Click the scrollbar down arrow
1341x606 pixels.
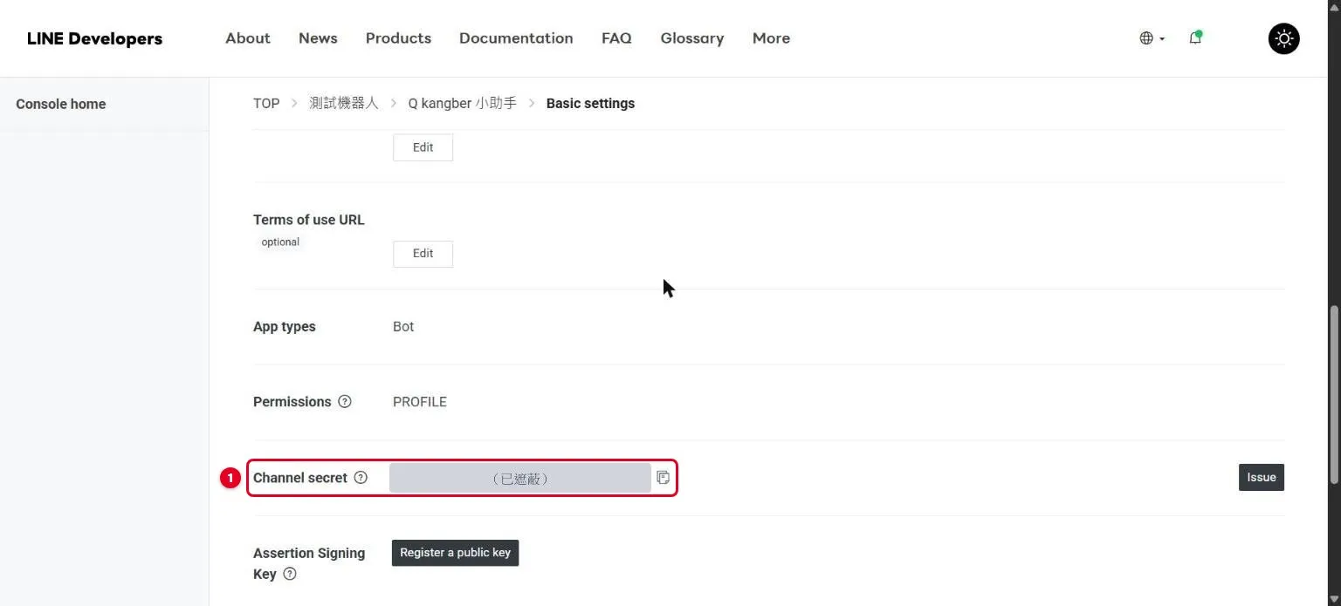tap(1333, 597)
